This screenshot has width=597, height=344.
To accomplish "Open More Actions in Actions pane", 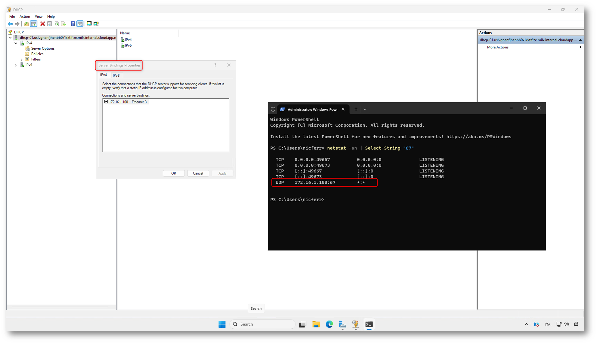I will tap(498, 47).
